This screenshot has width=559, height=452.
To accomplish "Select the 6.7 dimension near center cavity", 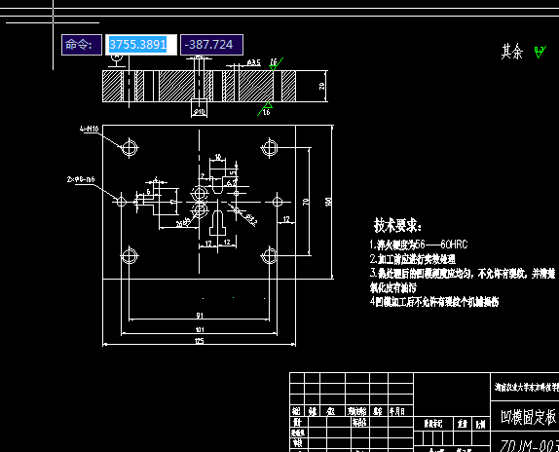I will click(232, 183).
